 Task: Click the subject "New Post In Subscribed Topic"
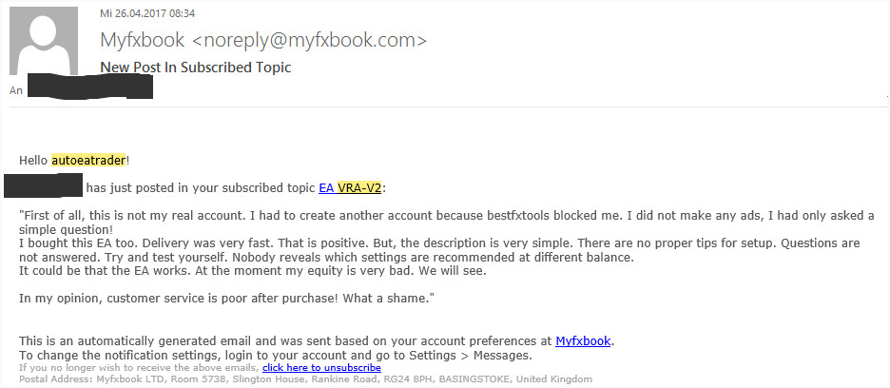[x=195, y=68]
